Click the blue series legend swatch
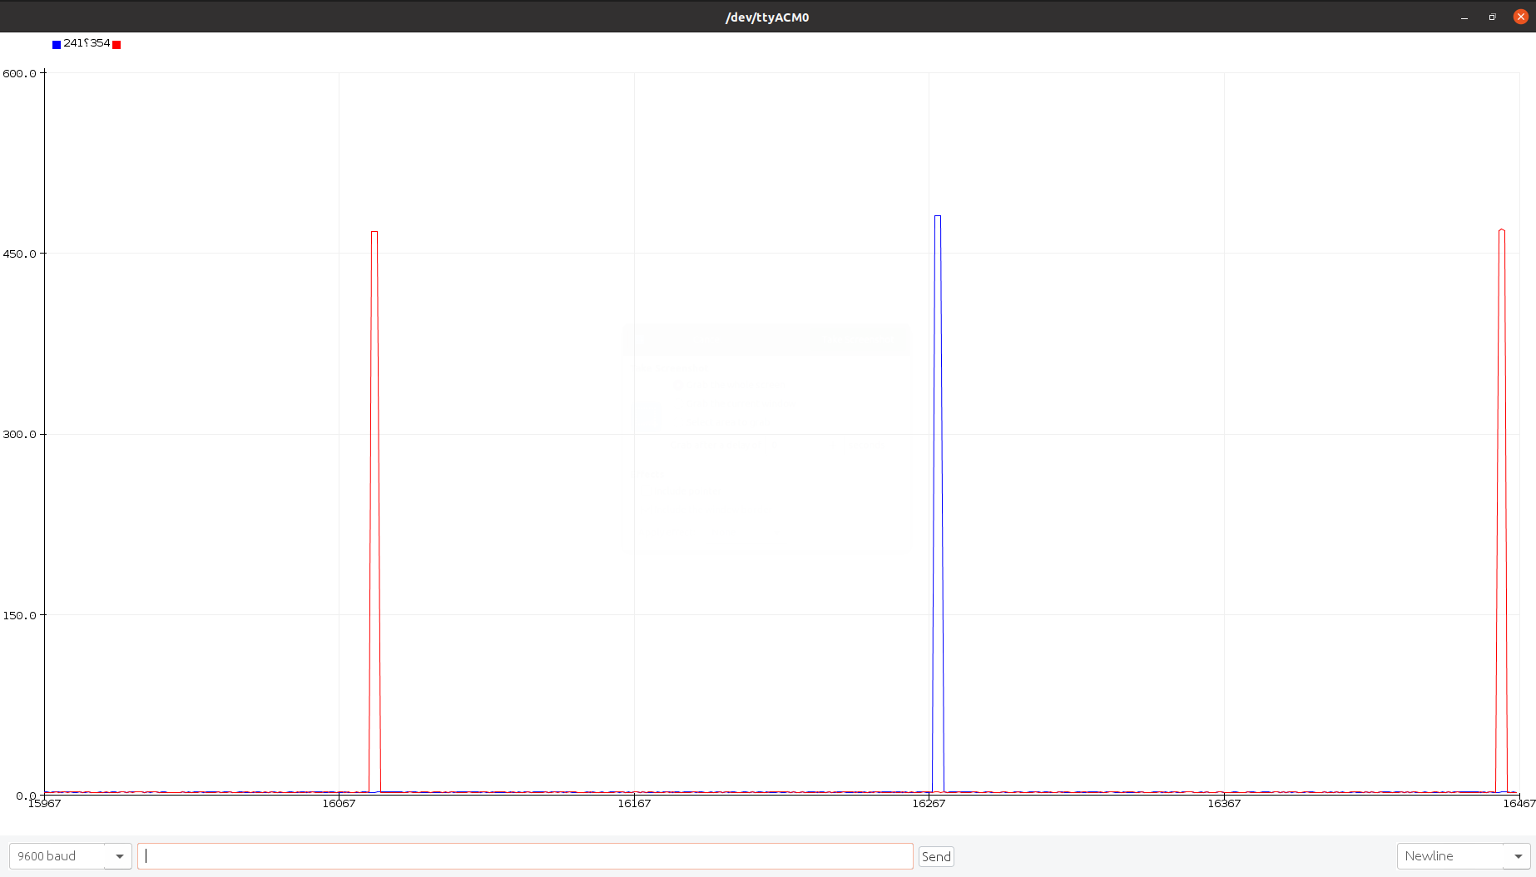 [56, 44]
